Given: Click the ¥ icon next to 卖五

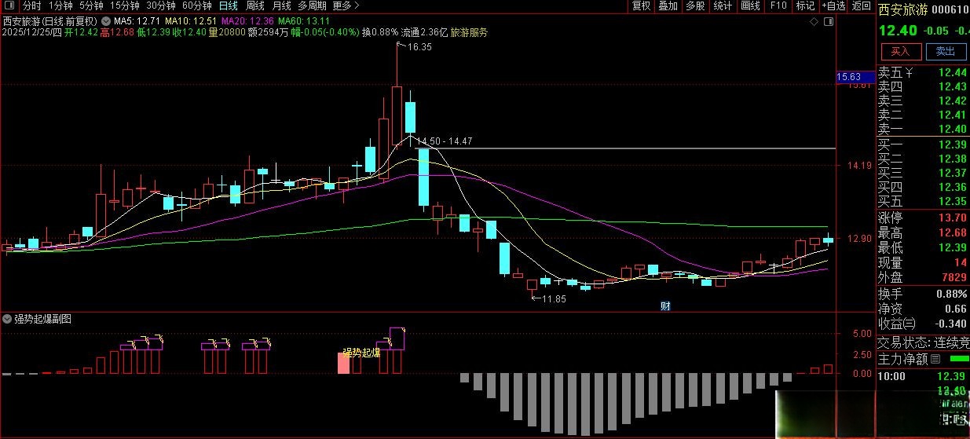Looking at the screenshot, I should coord(910,73).
